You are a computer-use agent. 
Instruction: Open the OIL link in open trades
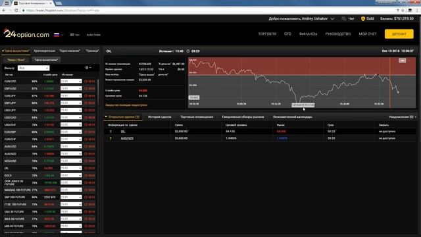click(123, 132)
